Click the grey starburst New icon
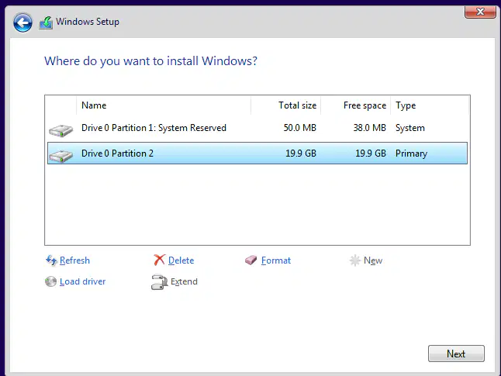Screen dimensions: 501x376 point(354,260)
